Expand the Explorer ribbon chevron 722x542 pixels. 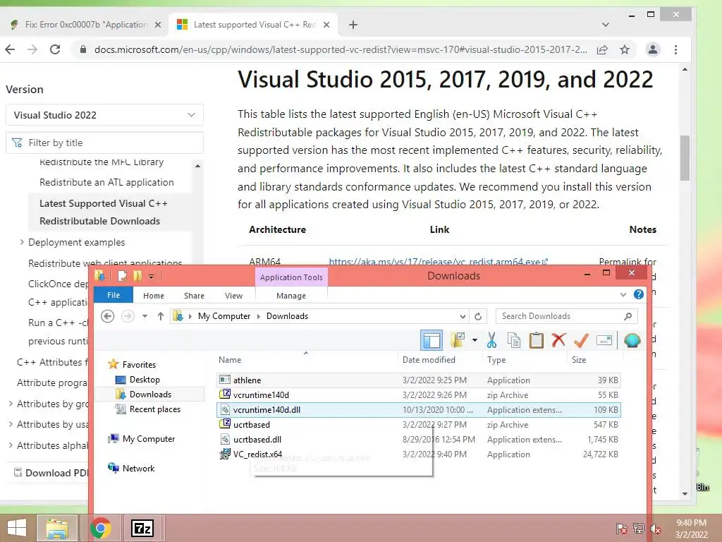tap(623, 294)
